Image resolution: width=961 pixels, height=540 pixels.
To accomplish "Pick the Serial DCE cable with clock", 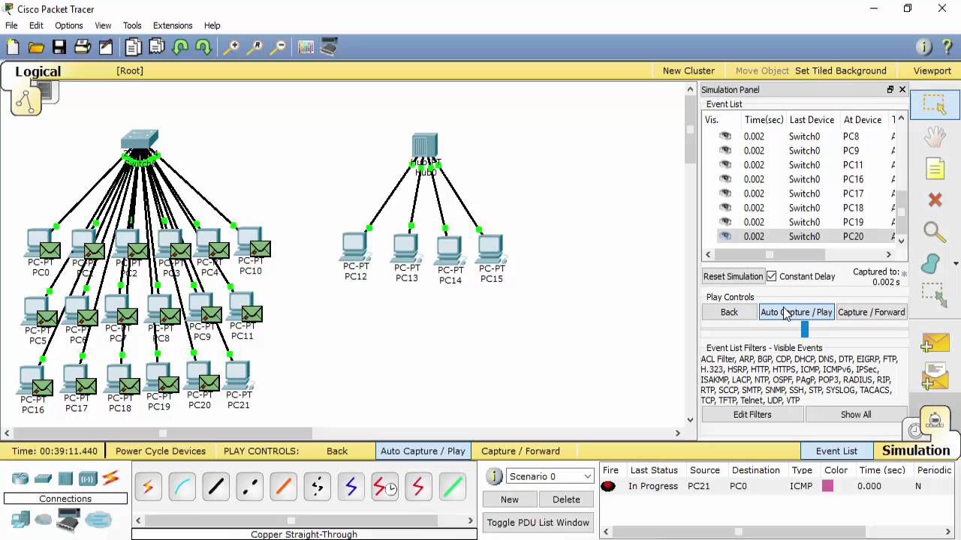I will [384, 487].
